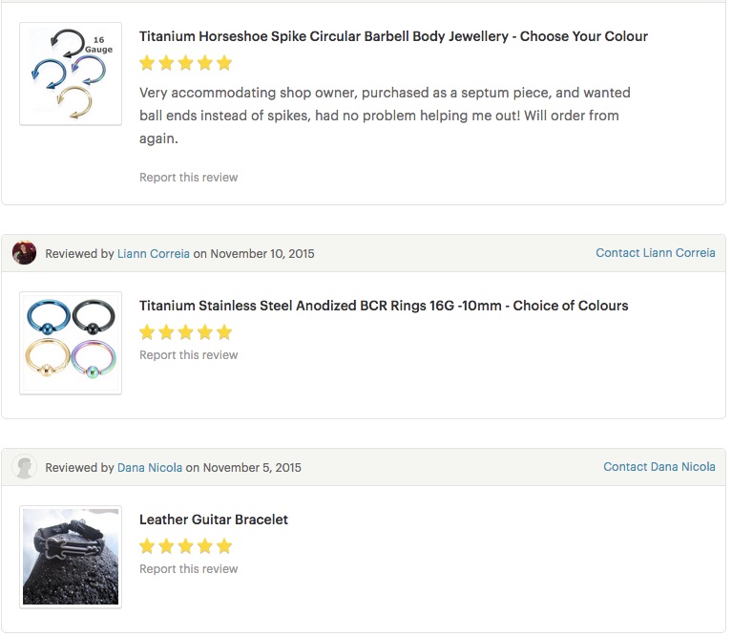Report the horseshoe barbell review
This screenshot has height=637, width=732.
(189, 178)
